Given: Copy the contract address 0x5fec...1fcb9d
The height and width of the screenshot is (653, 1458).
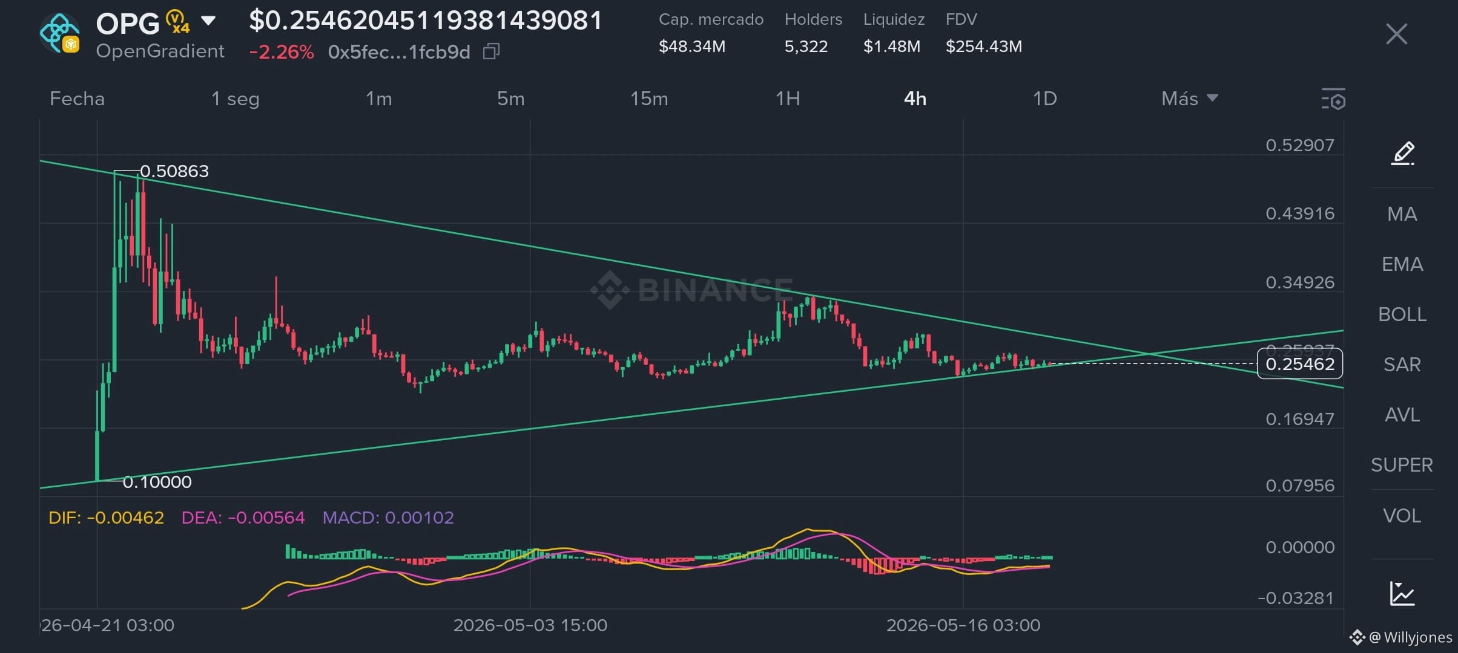Looking at the screenshot, I should [x=491, y=52].
